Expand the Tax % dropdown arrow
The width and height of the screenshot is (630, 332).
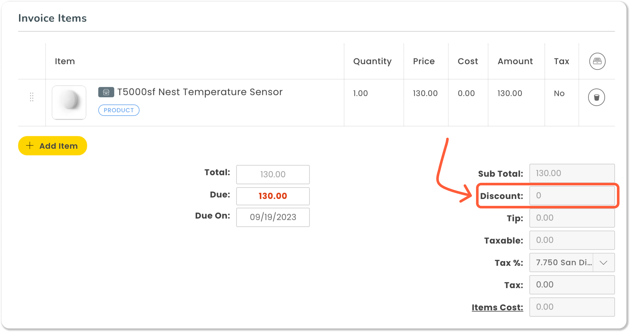pos(603,263)
